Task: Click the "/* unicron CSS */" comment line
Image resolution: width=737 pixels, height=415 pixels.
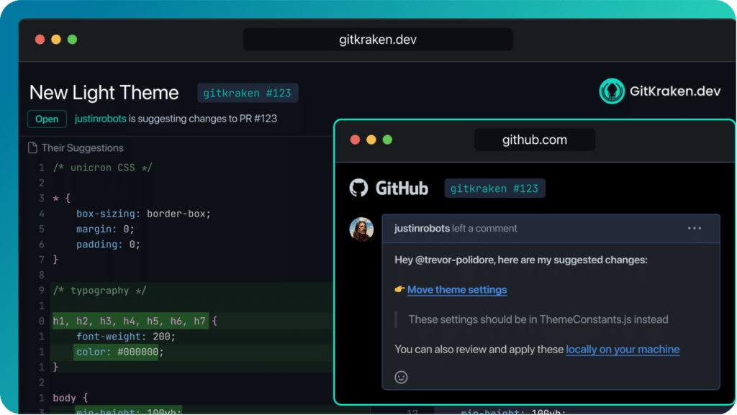Action: 102,168
